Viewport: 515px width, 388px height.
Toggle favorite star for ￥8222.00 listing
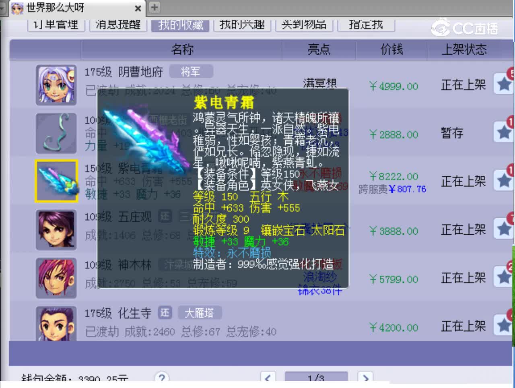tap(504, 180)
